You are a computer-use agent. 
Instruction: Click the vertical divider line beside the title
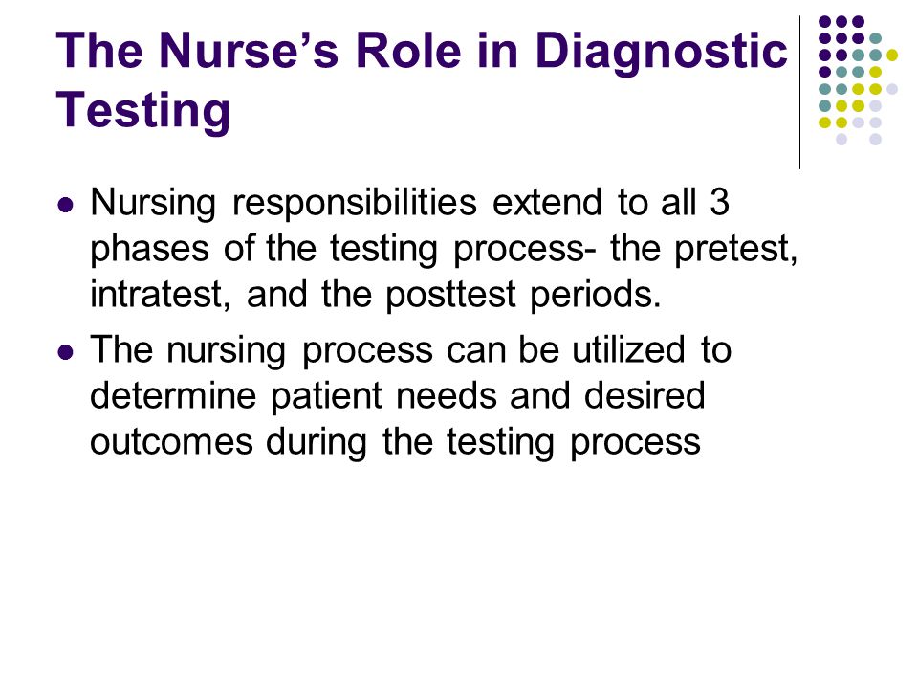click(x=799, y=93)
